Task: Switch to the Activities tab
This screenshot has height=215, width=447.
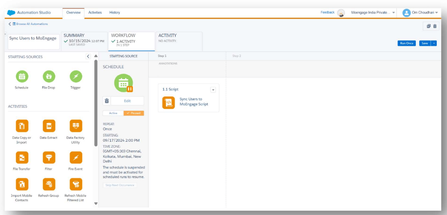Action: point(95,13)
